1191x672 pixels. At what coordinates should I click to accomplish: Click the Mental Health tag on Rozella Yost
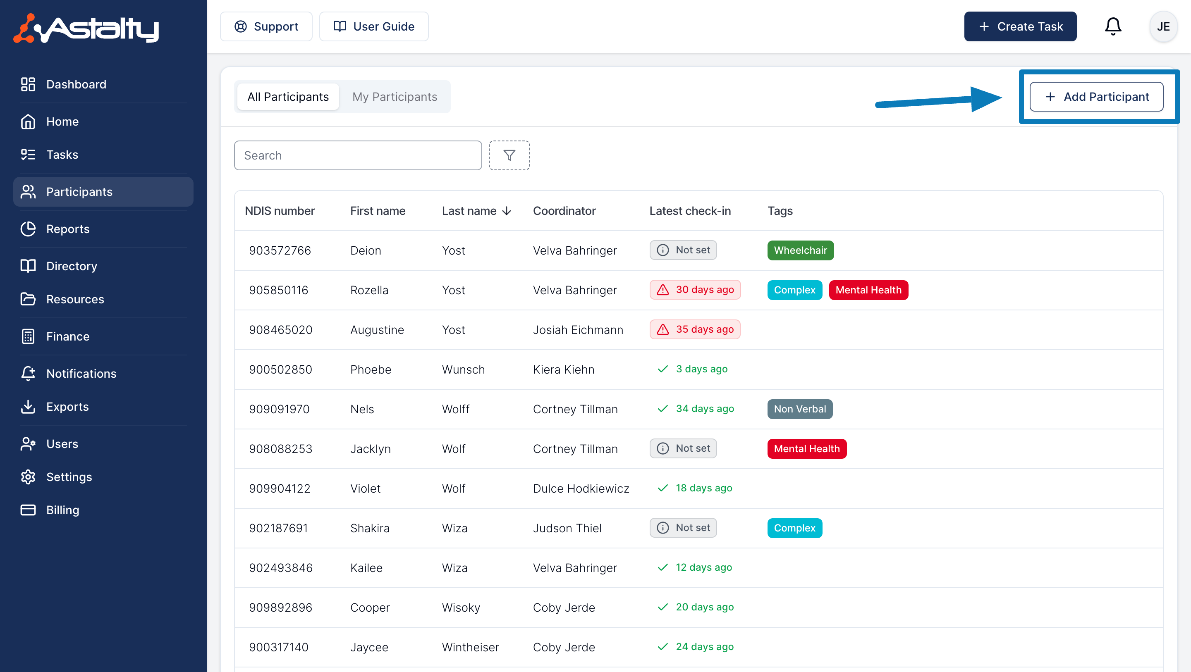point(868,290)
